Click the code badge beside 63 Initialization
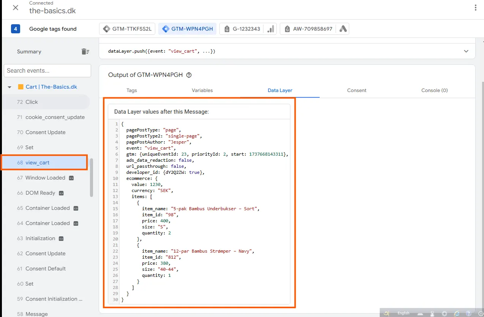This screenshot has width=484, height=317. click(61, 239)
